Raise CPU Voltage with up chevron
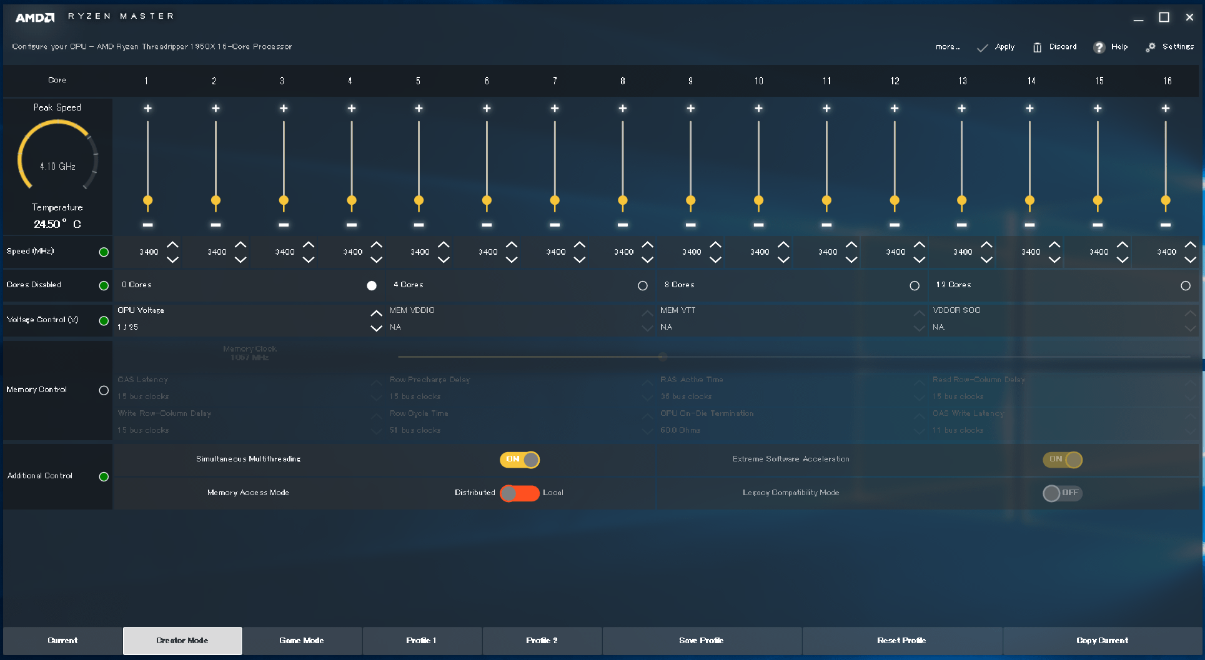The width and height of the screenshot is (1205, 660). click(x=376, y=313)
